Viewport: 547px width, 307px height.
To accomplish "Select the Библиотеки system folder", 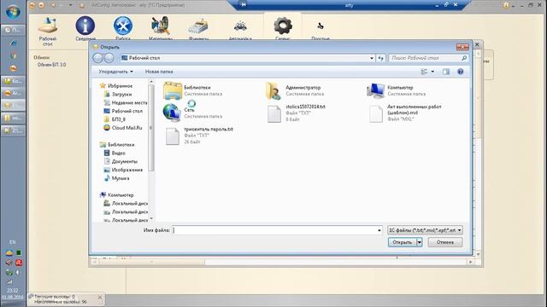I will (192, 90).
